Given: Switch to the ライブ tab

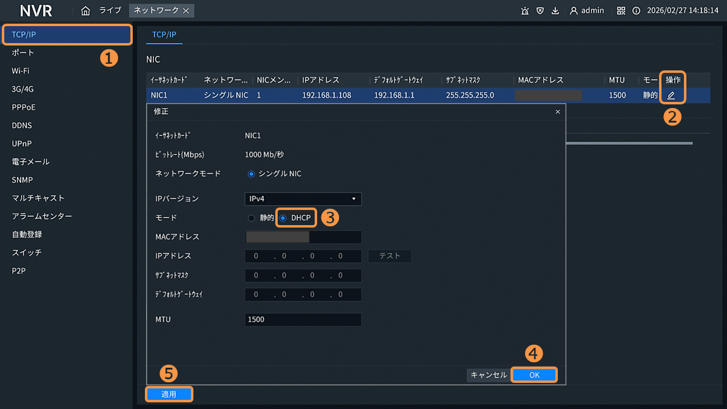Looking at the screenshot, I should click(x=110, y=10).
